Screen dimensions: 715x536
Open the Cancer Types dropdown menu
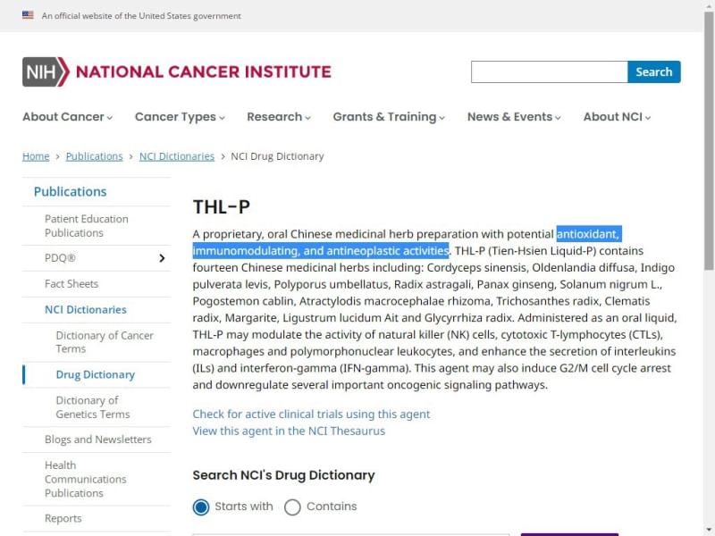click(180, 117)
